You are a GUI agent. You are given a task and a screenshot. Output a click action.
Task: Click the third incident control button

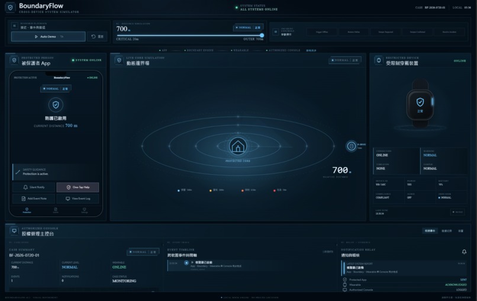click(x=385, y=32)
